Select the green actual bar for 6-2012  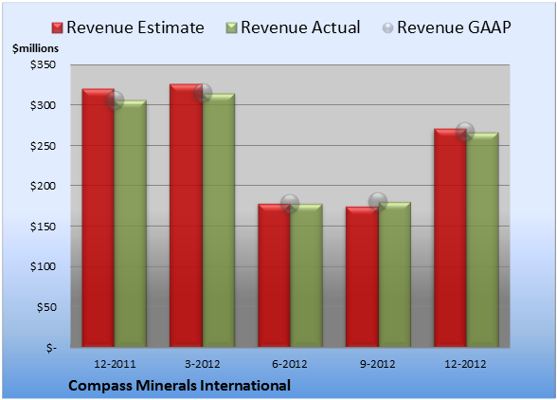point(306,276)
